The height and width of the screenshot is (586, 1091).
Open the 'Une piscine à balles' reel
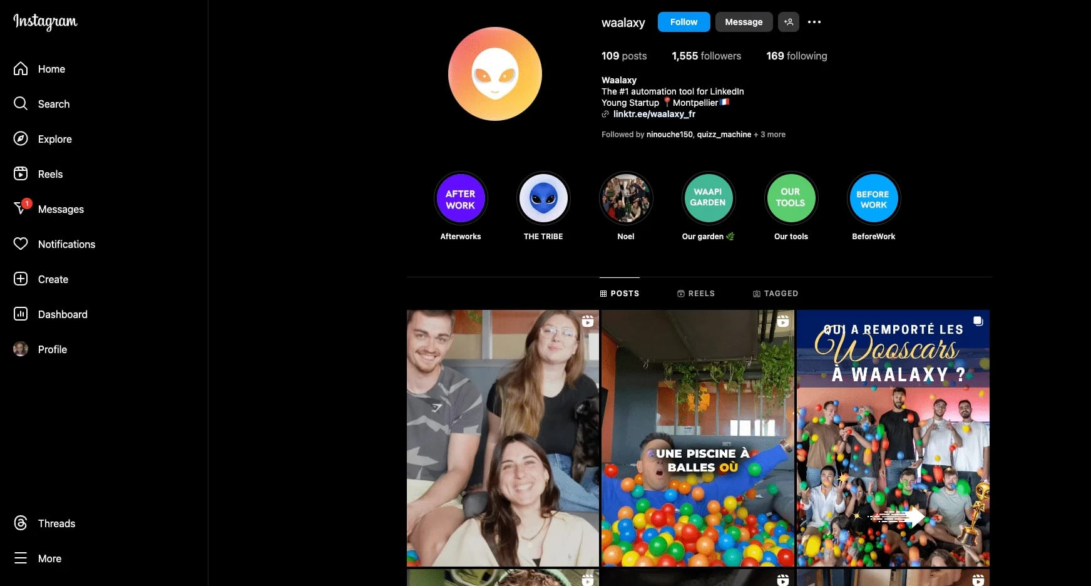698,438
